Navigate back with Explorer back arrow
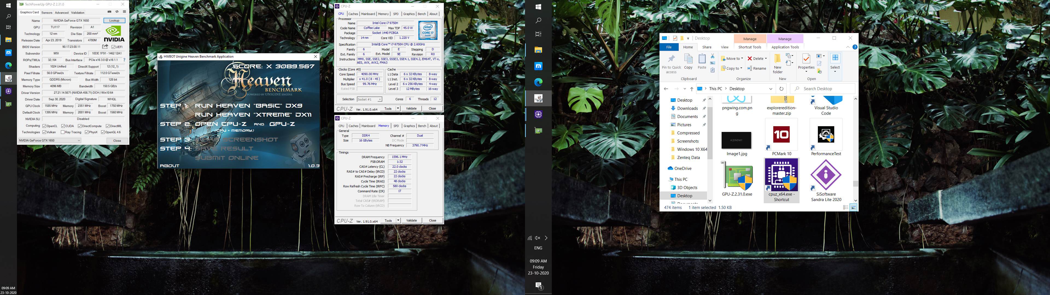1050x295 pixels. pos(666,89)
